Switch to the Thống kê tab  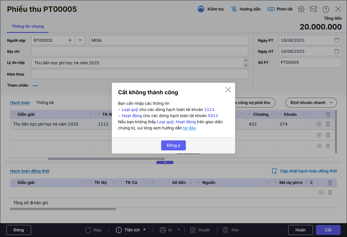(x=45, y=102)
